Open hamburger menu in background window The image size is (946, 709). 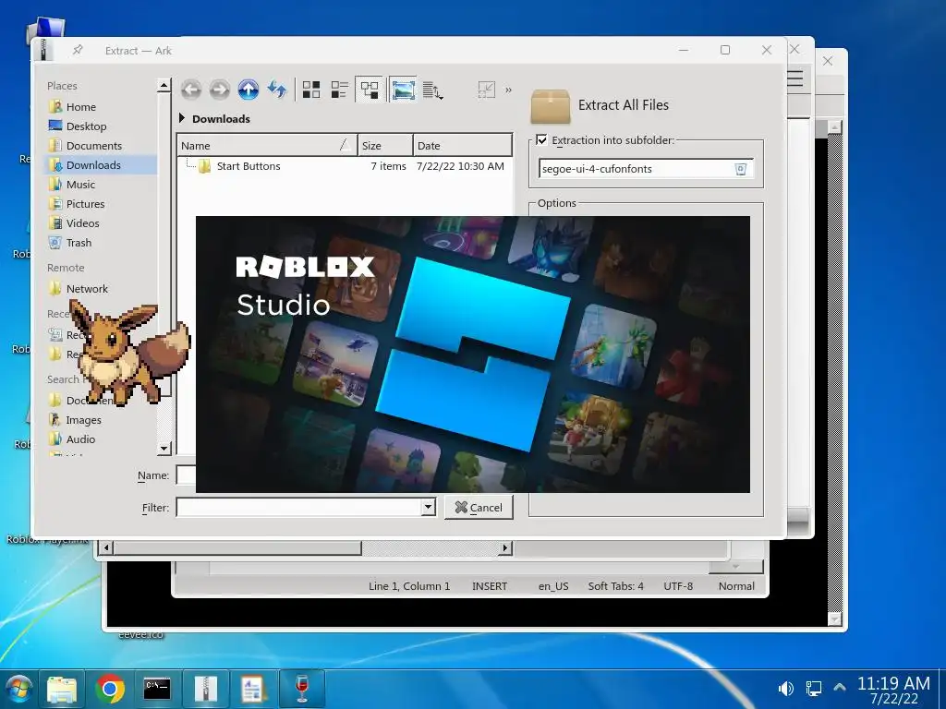pos(794,78)
